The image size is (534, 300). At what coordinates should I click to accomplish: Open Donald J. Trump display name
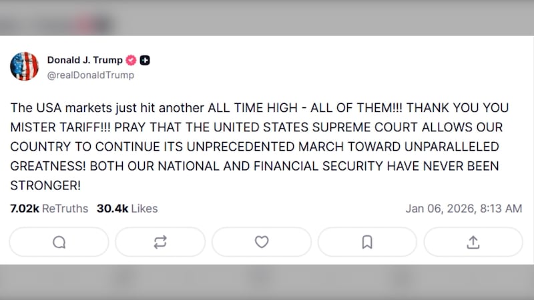point(85,60)
